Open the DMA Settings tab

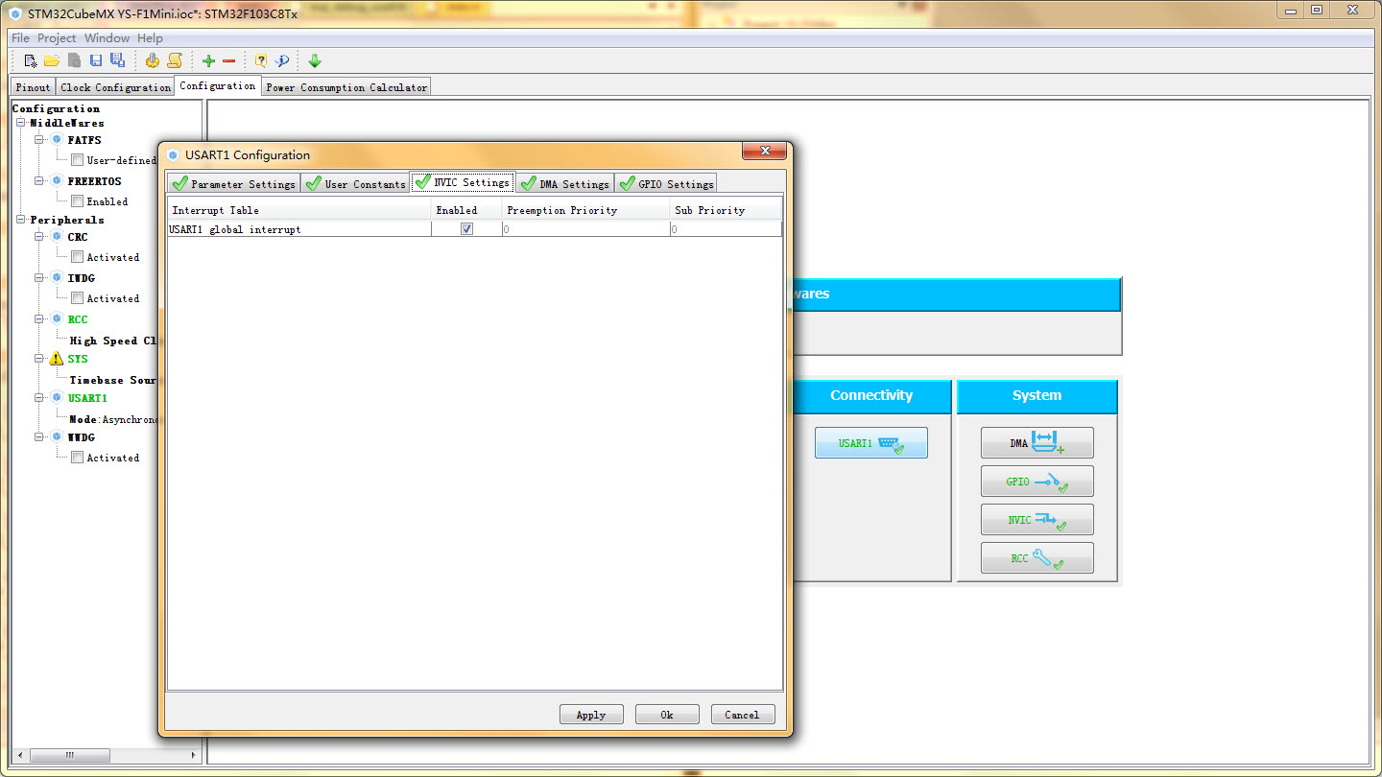pyautogui.click(x=564, y=183)
